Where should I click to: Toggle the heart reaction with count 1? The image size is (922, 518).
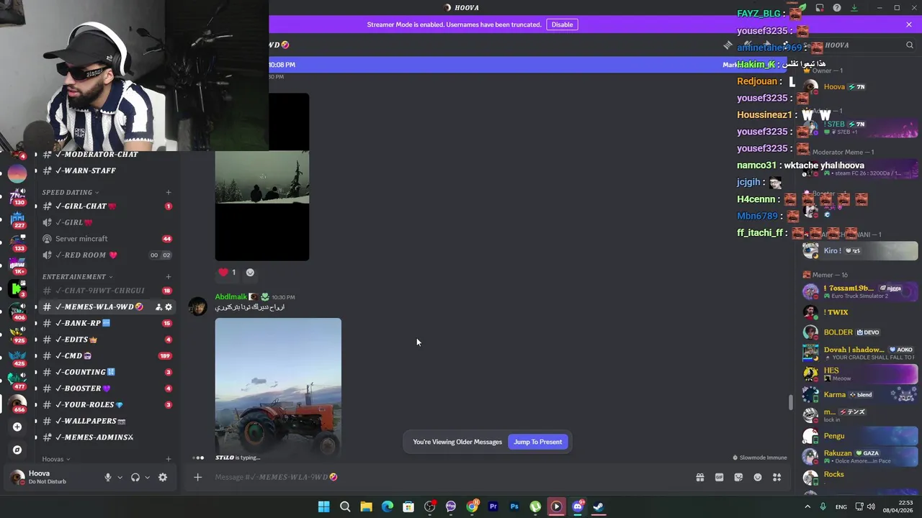[x=228, y=273]
